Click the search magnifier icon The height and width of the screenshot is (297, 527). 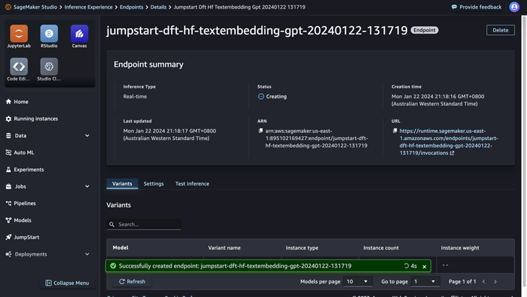[112, 225]
